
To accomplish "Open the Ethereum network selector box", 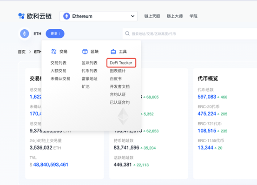I will (99, 16).
